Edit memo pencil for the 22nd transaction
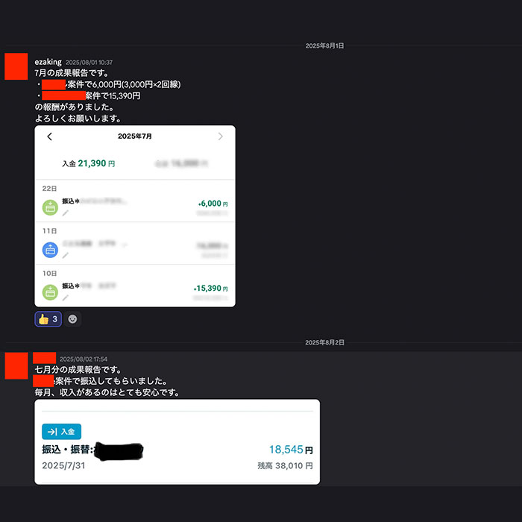The width and height of the screenshot is (522, 522). tap(66, 213)
